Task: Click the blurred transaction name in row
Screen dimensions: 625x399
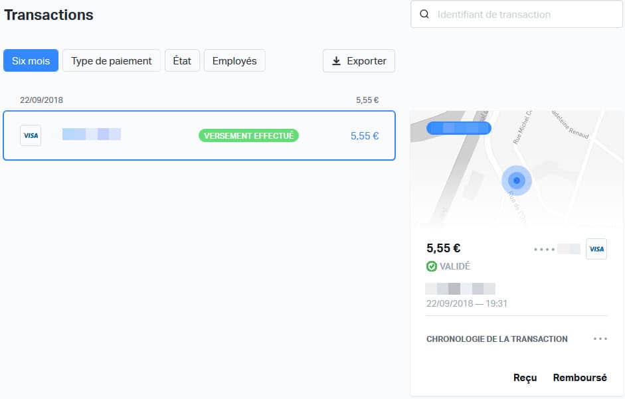Action: [x=91, y=135]
